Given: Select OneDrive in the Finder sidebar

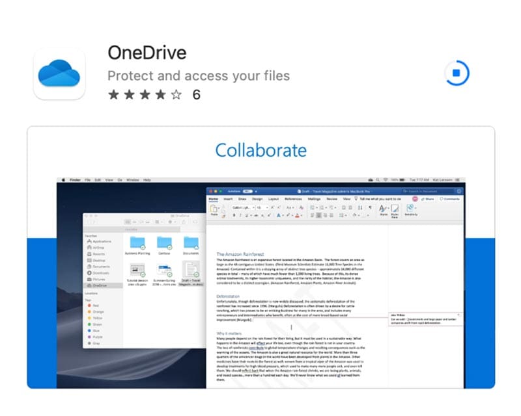Looking at the screenshot, I should pos(99,285).
